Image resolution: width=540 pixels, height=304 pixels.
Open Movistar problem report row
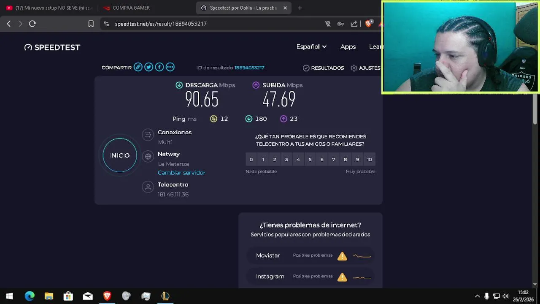310,255
